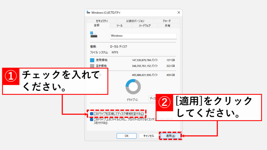The width and height of the screenshot is (267, 150).
Task: Click the free space value 322 GB
Action: click(171, 66)
